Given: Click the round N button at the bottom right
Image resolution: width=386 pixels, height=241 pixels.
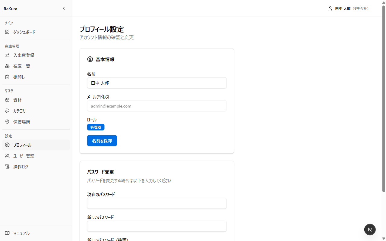Looking at the screenshot, I should click(370, 230).
